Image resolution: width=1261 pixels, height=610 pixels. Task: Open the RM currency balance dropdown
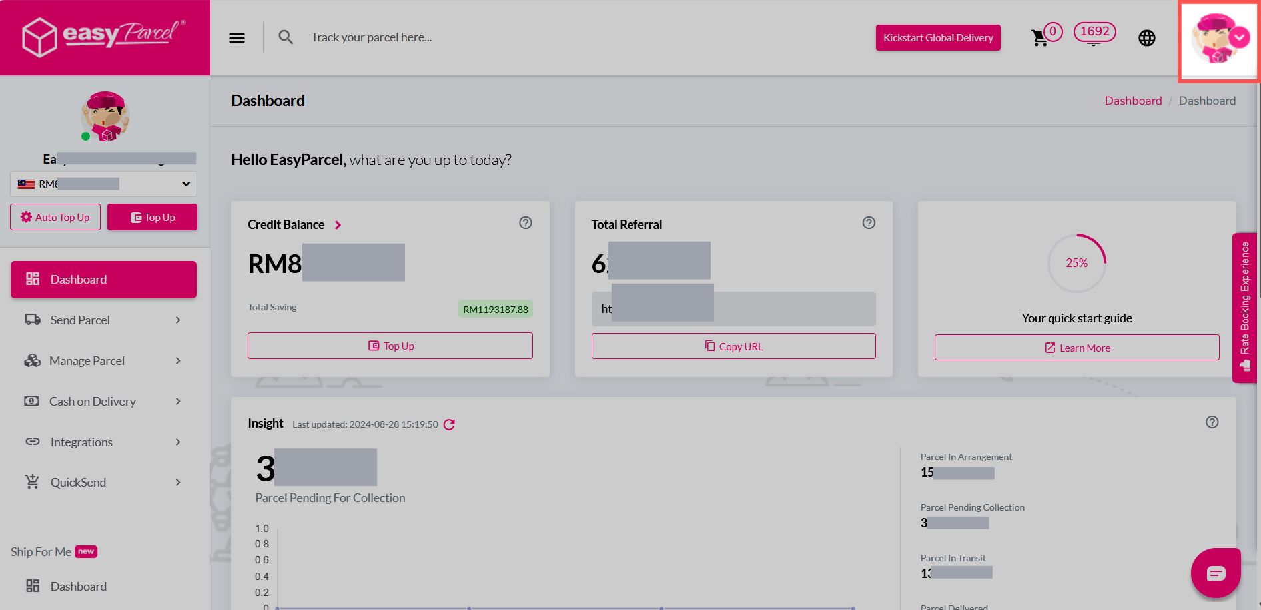click(103, 184)
